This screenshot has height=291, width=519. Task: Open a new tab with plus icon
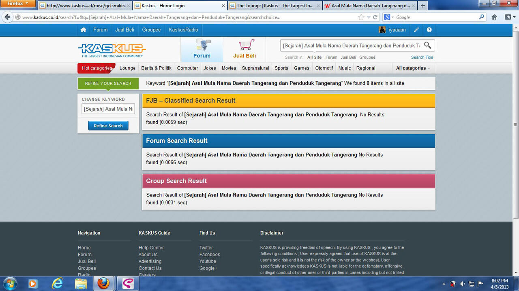point(422,6)
